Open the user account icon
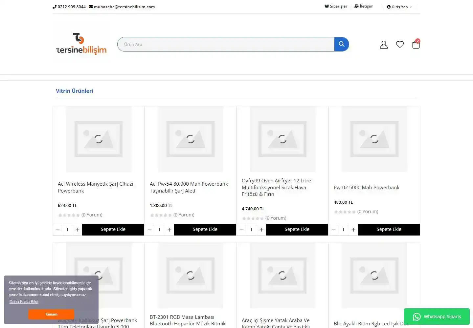 384,45
